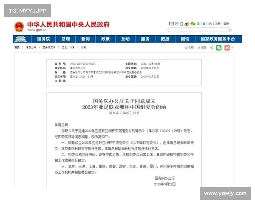The width and height of the screenshot is (255, 204).
Task: Click the paragraph starting 二、组委会成立秘书处
Action: click(124, 158)
